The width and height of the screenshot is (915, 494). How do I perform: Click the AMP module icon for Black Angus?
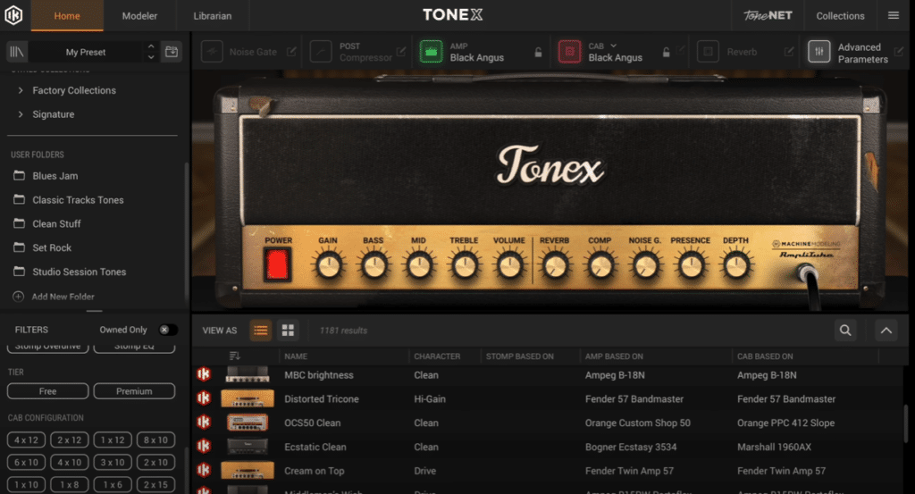tap(432, 52)
